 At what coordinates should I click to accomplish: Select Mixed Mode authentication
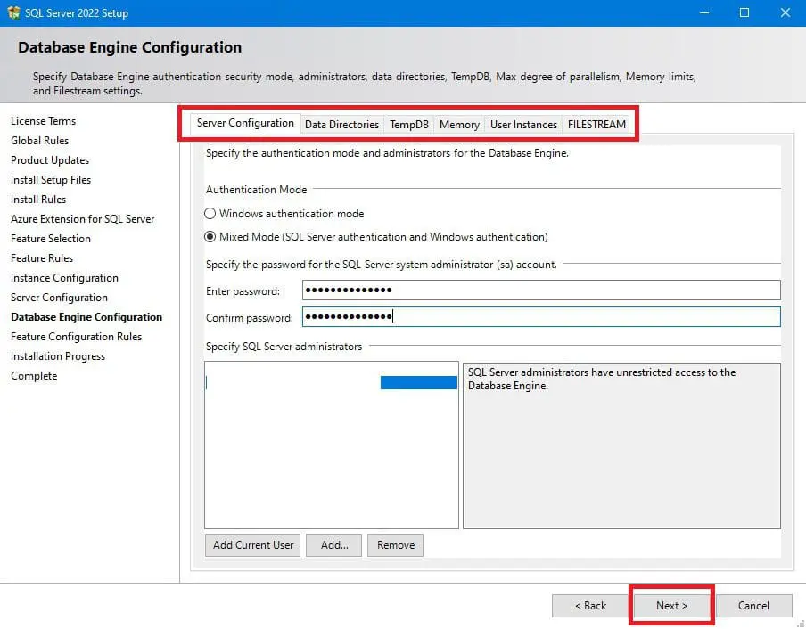tap(209, 235)
